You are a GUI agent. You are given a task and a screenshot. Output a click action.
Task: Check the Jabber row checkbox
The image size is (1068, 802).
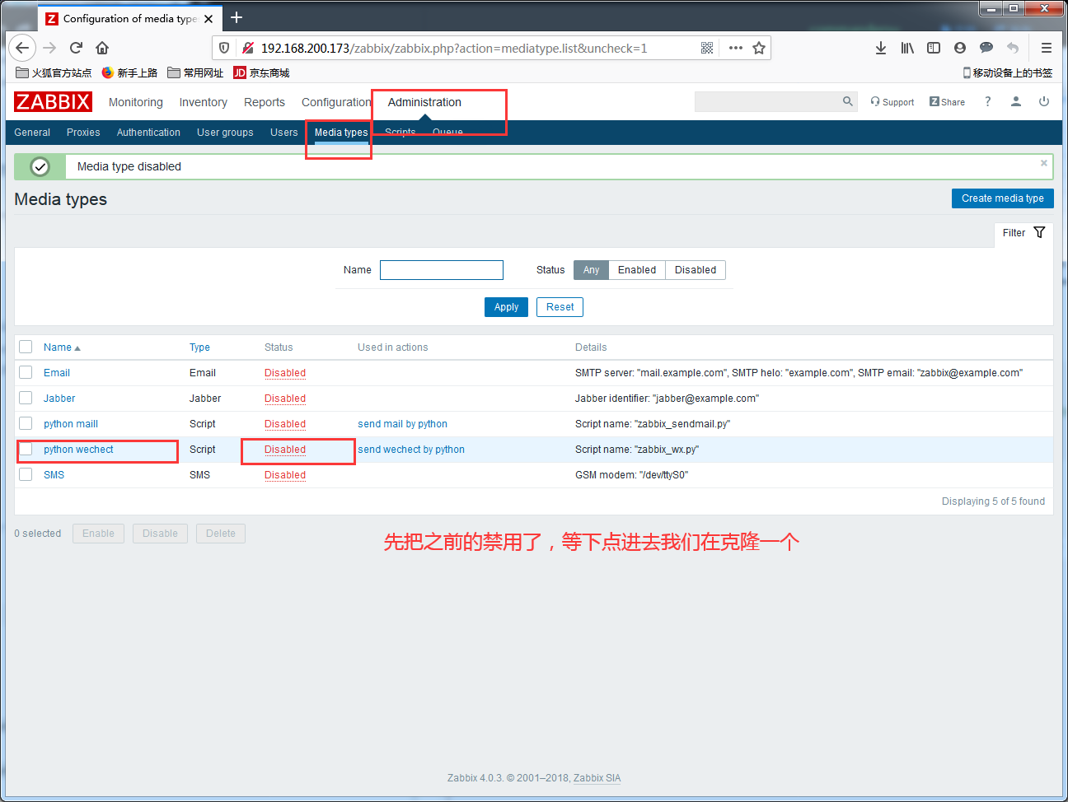26,398
